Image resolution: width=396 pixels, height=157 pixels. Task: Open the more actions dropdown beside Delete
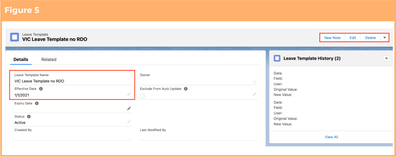click(x=384, y=38)
